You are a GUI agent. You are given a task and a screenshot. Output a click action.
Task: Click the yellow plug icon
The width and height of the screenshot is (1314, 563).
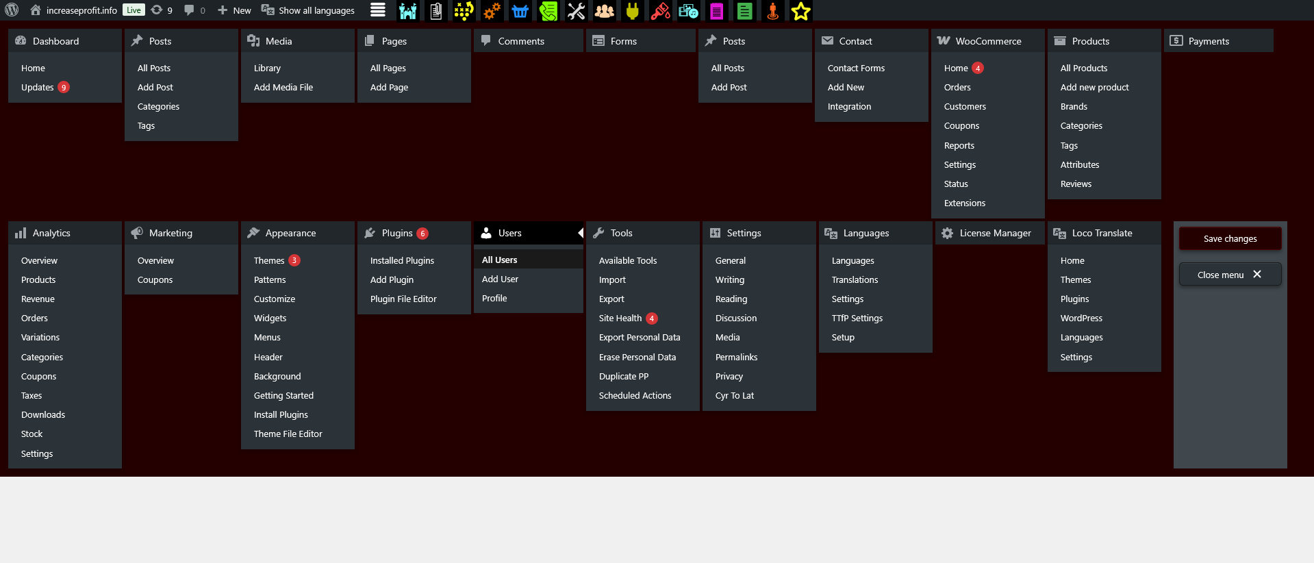[x=632, y=11]
